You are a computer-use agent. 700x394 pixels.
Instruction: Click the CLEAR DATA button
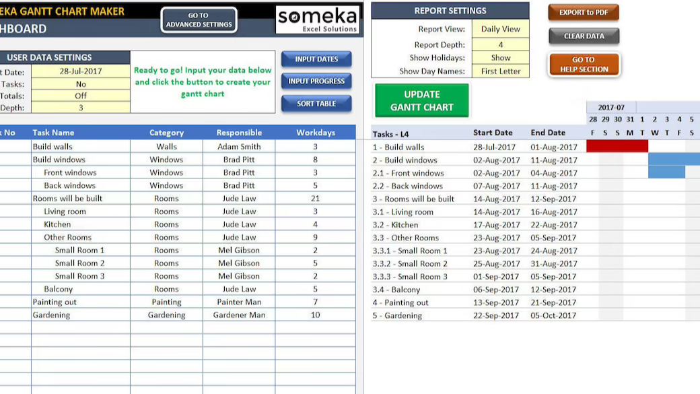tap(583, 37)
